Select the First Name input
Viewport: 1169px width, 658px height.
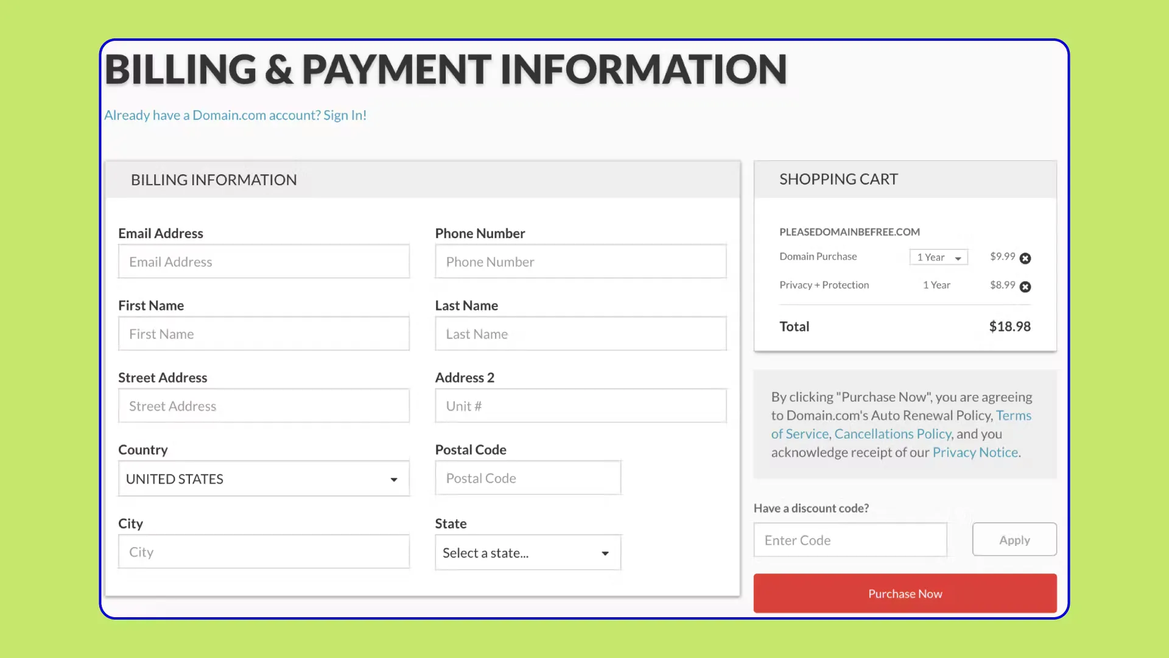point(264,334)
